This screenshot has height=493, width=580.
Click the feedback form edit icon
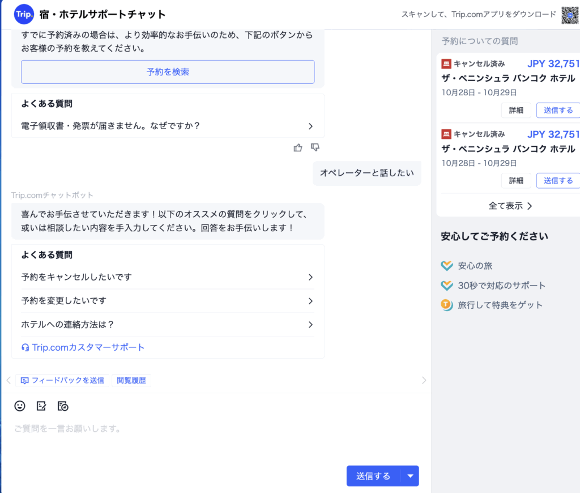[x=41, y=406]
